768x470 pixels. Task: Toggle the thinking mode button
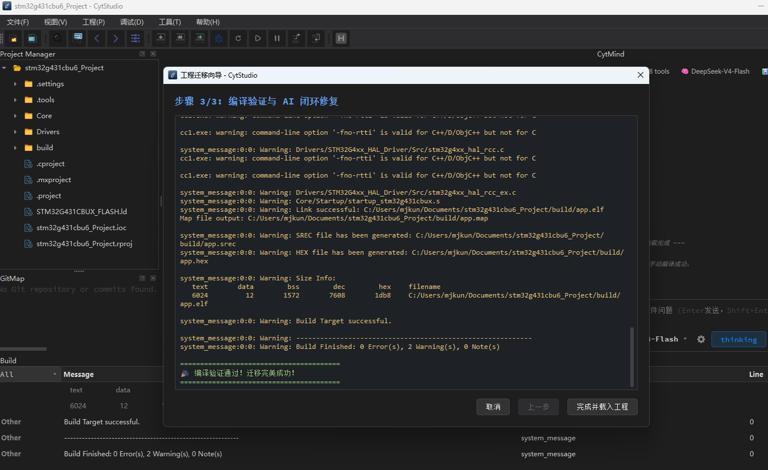[738, 339]
